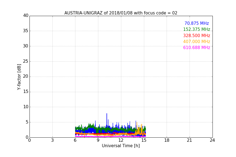Click the x-axis tick label 21
Image resolution: width=236 pixels, height=157 pixels.
(x=190, y=140)
